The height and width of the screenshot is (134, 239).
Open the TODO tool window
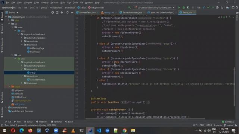point(28,122)
